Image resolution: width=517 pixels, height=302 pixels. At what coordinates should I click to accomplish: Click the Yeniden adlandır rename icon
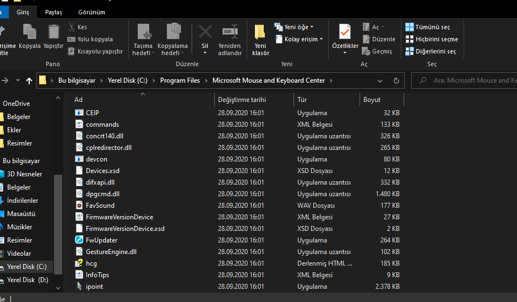click(230, 33)
